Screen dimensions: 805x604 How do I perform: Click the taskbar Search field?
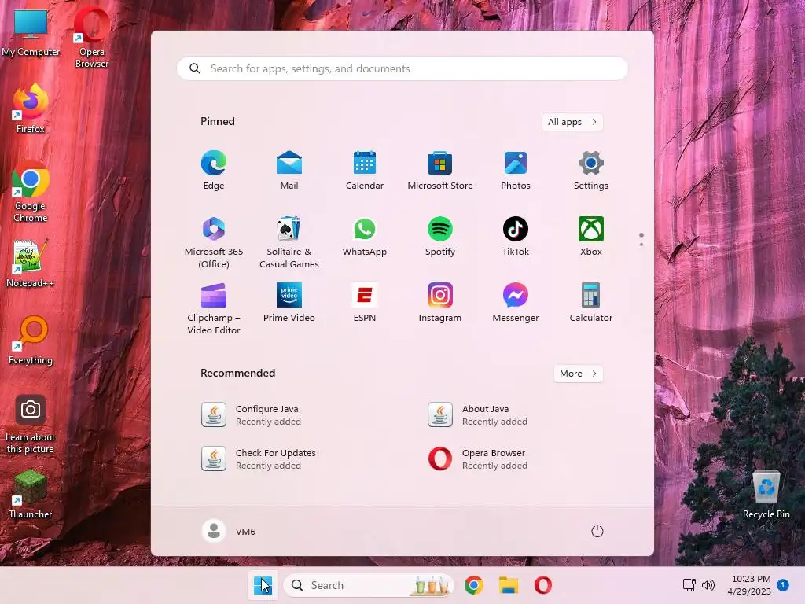(x=369, y=585)
